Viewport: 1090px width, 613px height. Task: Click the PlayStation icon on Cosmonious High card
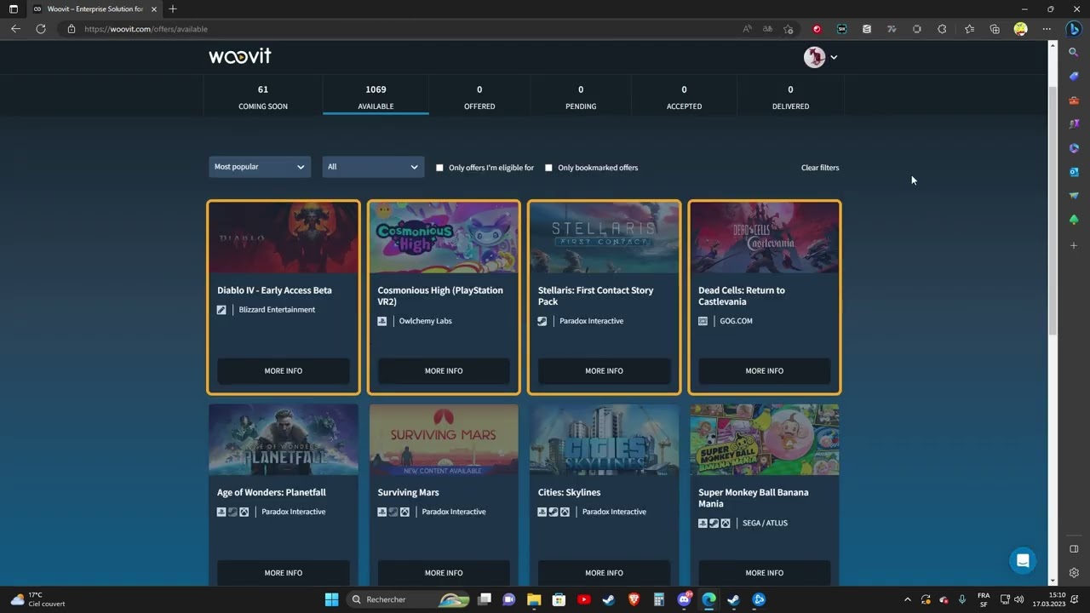click(x=382, y=321)
